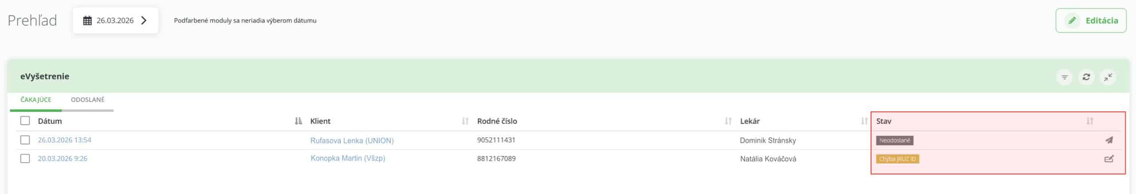Send the Neodoslané record with paper plane
Image resolution: width=1136 pixels, height=194 pixels.
[1109, 140]
